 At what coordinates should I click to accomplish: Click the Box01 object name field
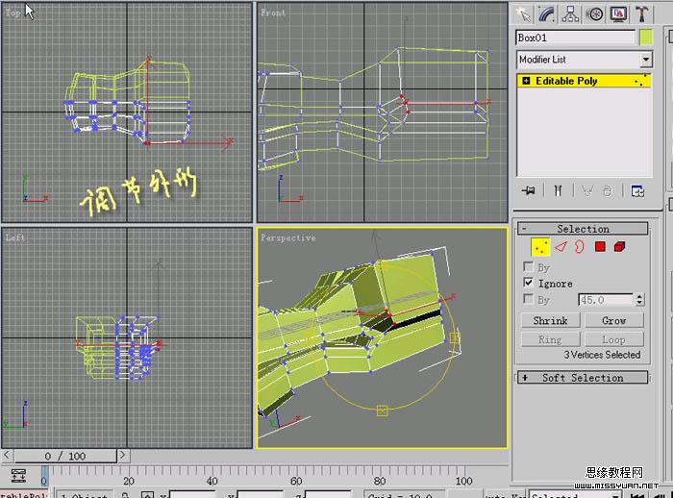point(575,37)
